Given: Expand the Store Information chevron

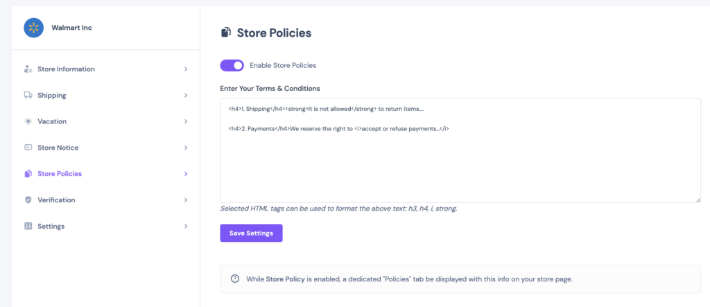Looking at the screenshot, I should pos(186,69).
